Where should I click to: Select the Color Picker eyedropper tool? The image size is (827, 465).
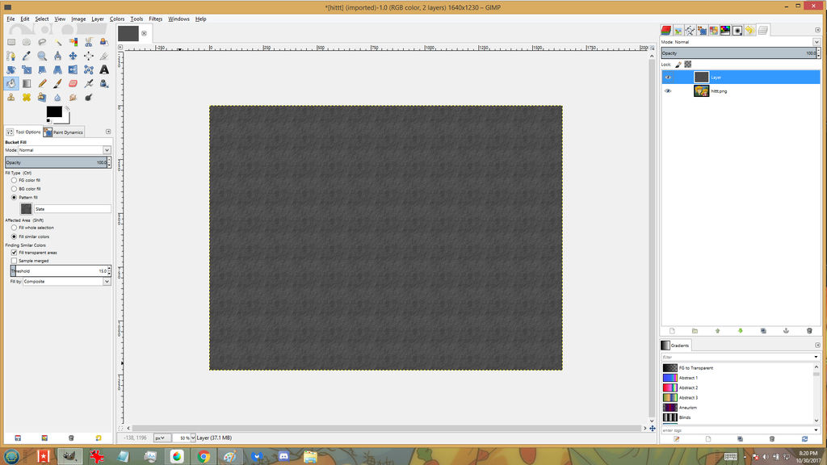(x=27, y=56)
